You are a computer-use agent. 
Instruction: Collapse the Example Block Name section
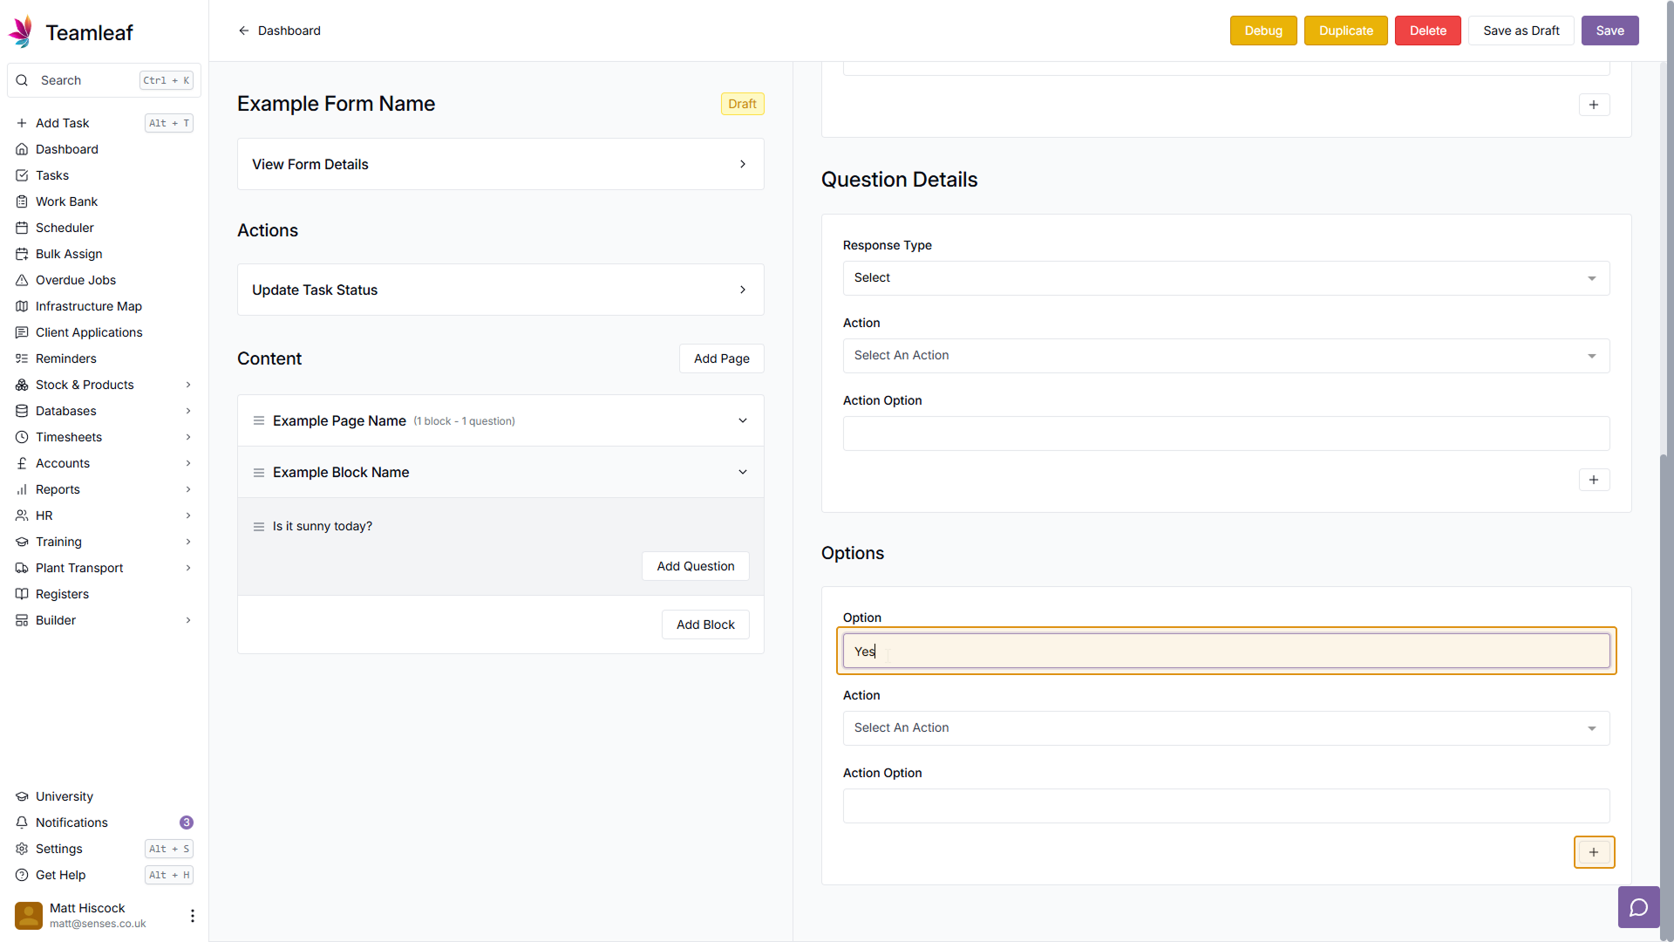(742, 473)
